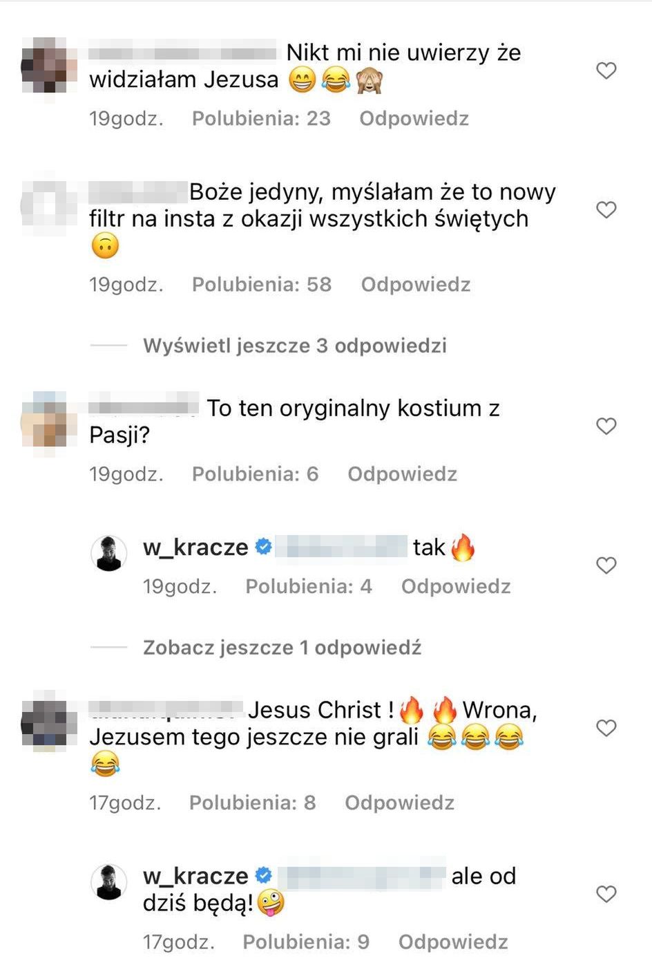Like w_kracze's 'tak' reply

point(606,565)
